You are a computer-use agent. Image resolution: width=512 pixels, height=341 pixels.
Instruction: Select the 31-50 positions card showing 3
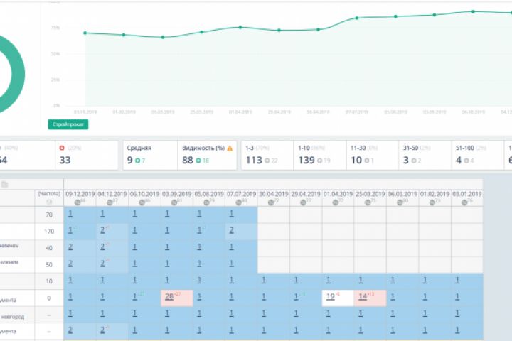pyautogui.click(x=425, y=155)
